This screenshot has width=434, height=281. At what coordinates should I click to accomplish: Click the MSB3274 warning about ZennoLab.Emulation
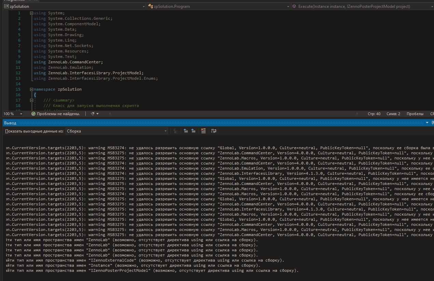[220, 168]
